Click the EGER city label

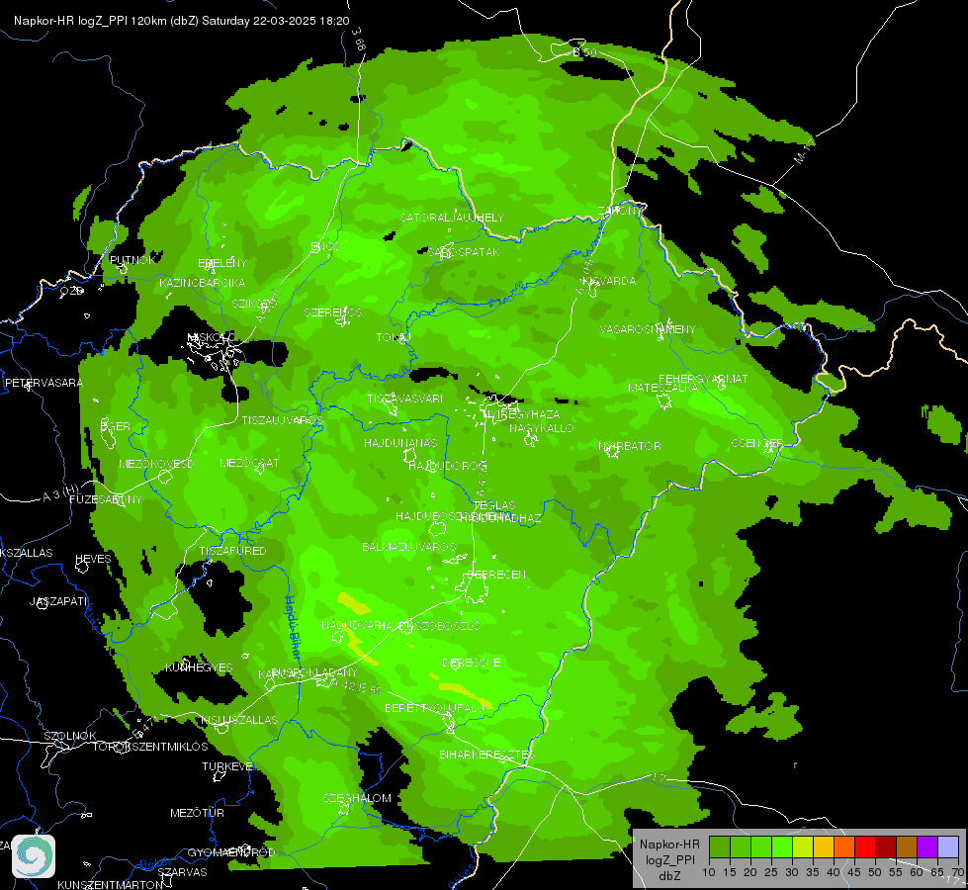tap(116, 426)
